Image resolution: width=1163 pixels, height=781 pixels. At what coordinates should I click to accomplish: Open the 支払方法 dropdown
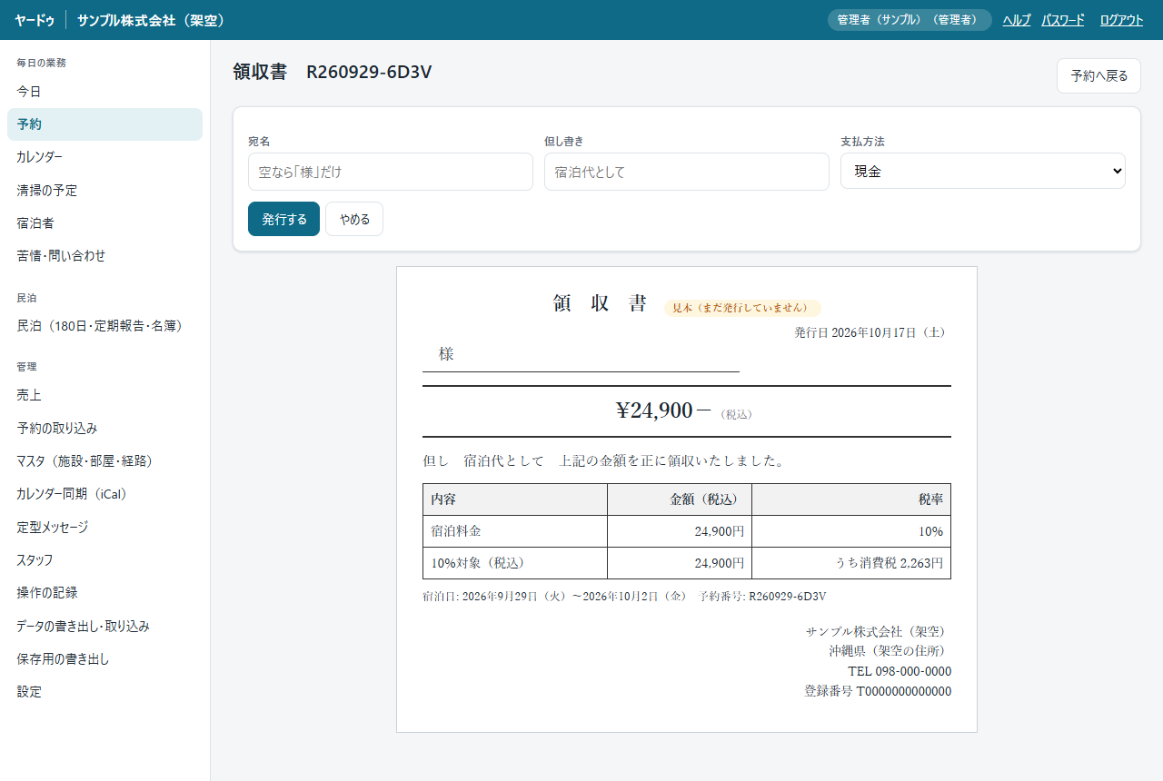coord(983,171)
